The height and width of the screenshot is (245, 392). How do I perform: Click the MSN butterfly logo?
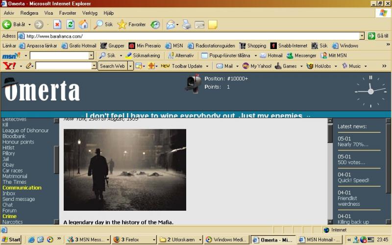(11, 56)
